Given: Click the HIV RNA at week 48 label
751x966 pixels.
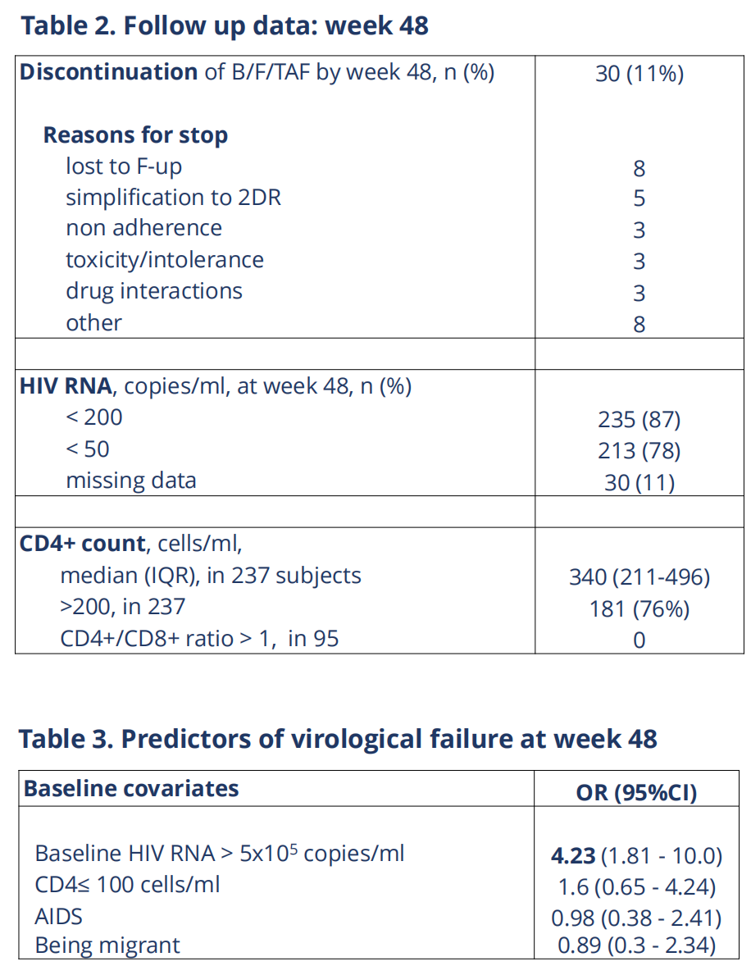Looking at the screenshot, I should click(x=215, y=386).
